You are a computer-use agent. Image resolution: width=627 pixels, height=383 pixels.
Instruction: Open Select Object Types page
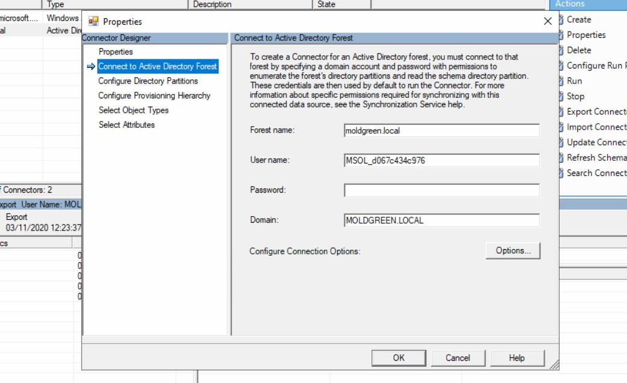(133, 110)
